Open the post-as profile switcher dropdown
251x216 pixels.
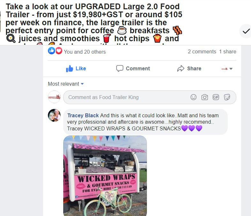(x=227, y=69)
